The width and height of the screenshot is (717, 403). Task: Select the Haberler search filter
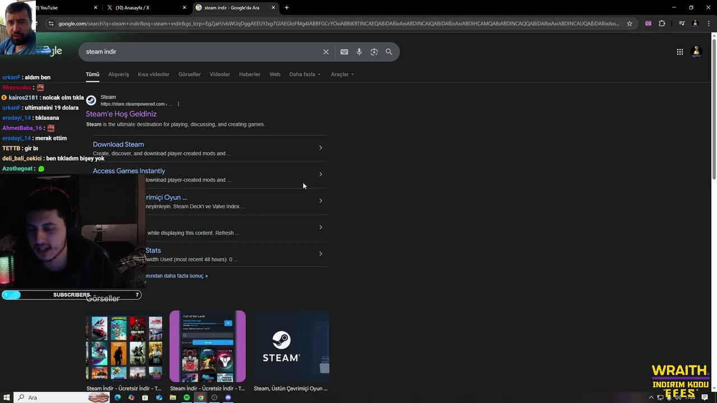click(x=250, y=74)
